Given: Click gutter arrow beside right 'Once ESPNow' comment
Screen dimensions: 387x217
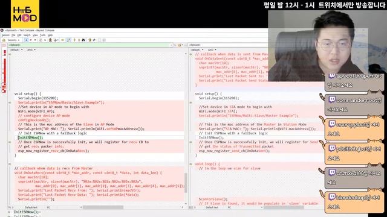Looking at the screenshot, I should [191, 142].
